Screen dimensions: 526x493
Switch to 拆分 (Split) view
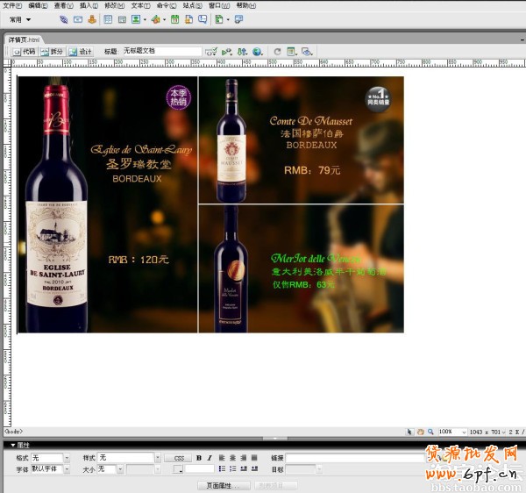(52, 52)
